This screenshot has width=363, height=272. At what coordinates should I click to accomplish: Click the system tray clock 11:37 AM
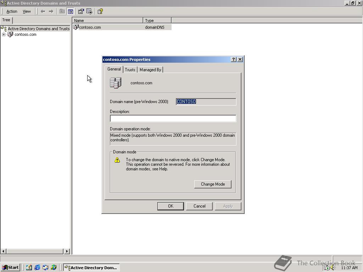point(349,268)
